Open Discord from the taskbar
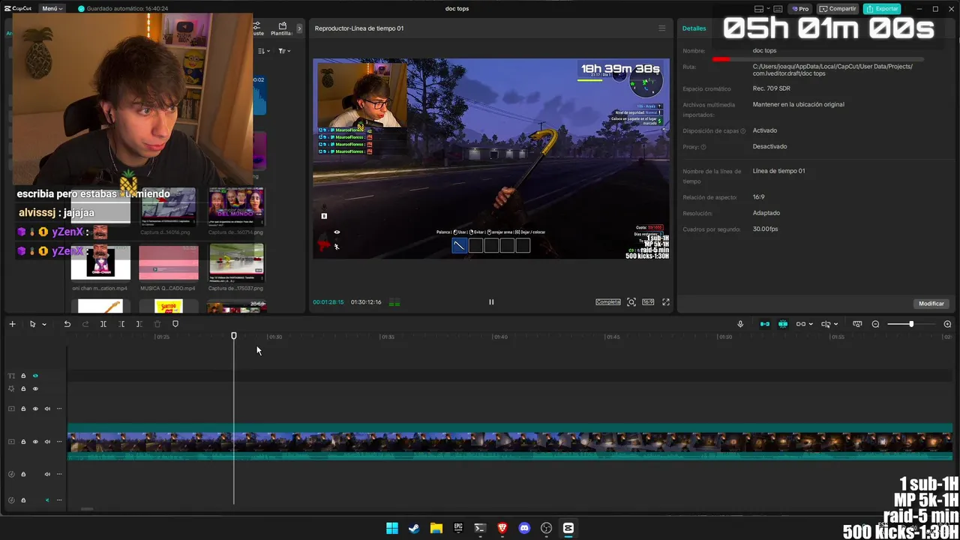 click(x=524, y=528)
